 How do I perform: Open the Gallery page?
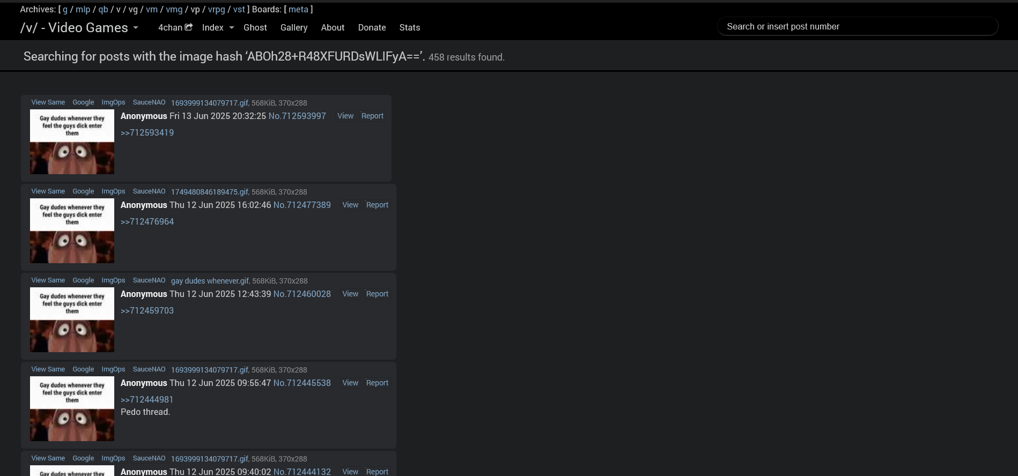[x=294, y=27]
